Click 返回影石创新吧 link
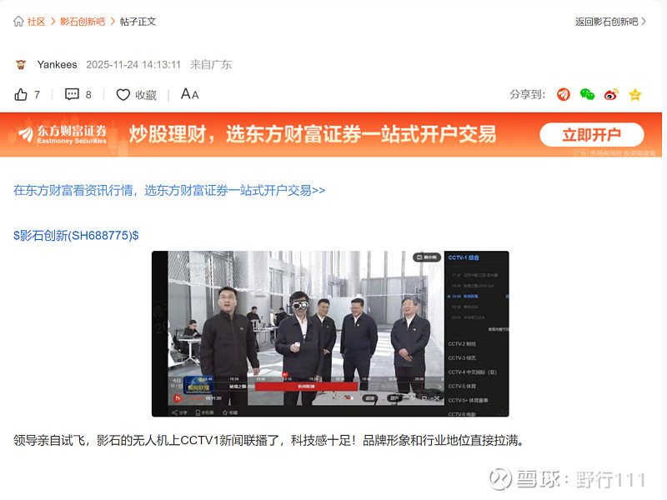The height and width of the screenshot is (500, 667). (606, 22)
